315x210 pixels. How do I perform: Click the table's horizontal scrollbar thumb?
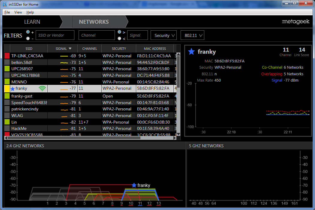pos(74,138)
